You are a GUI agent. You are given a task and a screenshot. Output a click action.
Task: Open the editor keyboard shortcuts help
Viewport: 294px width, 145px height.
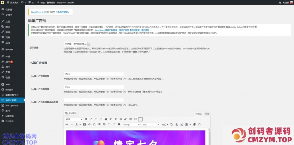pyautogui.click(x=119, y=124)
